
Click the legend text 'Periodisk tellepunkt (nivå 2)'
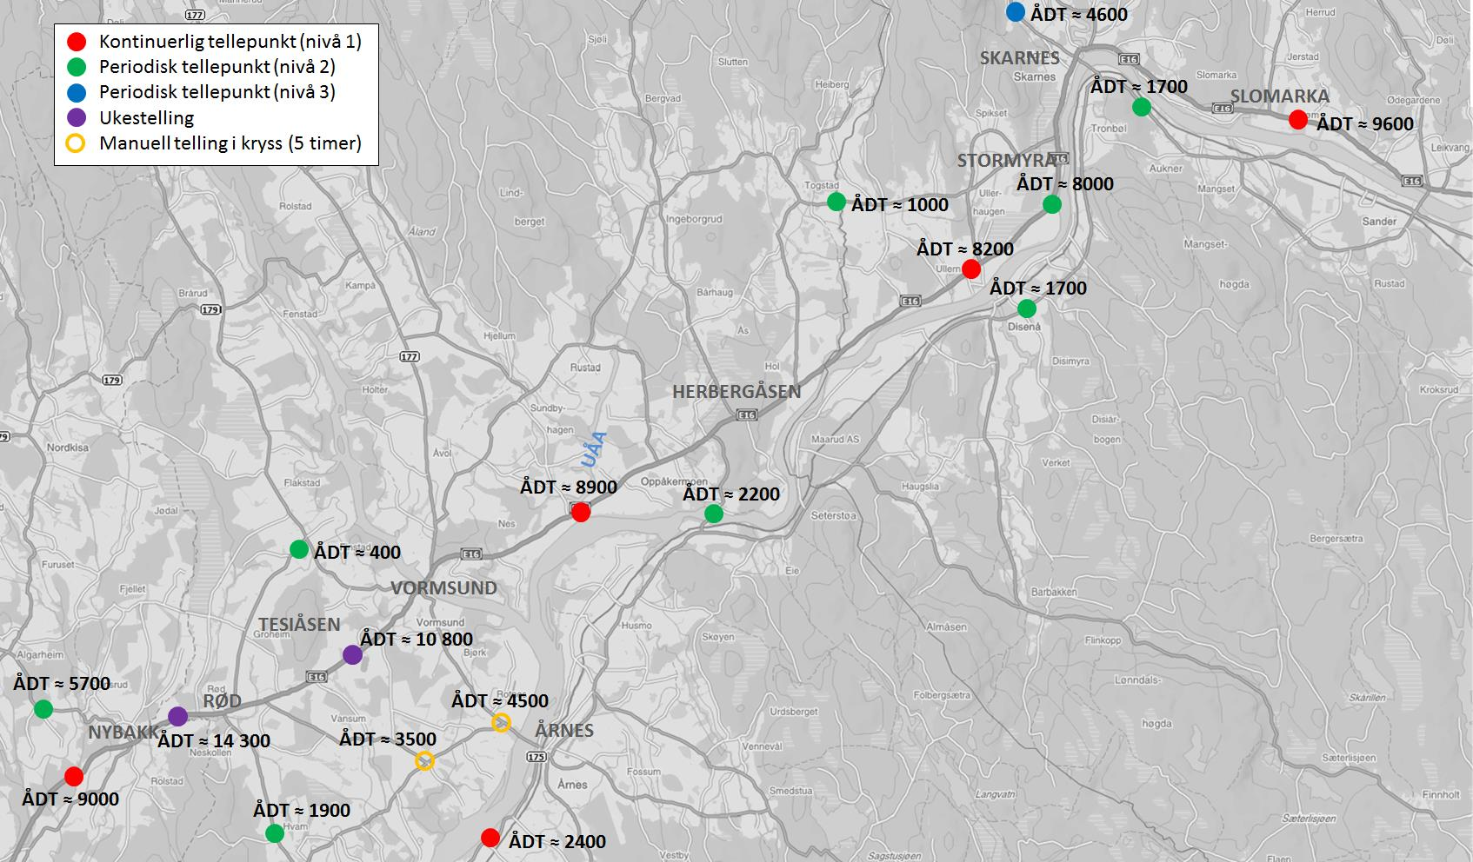coord(217,67)
